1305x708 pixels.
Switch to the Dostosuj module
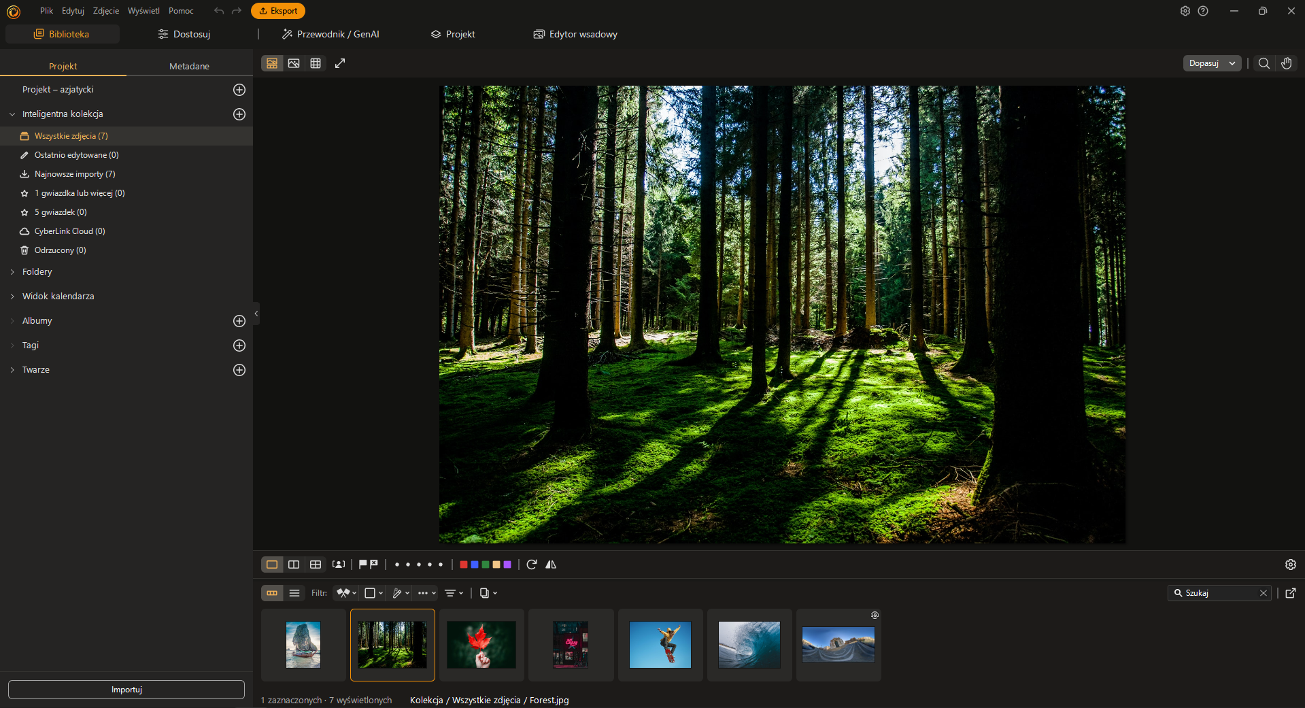pos(184,34)
